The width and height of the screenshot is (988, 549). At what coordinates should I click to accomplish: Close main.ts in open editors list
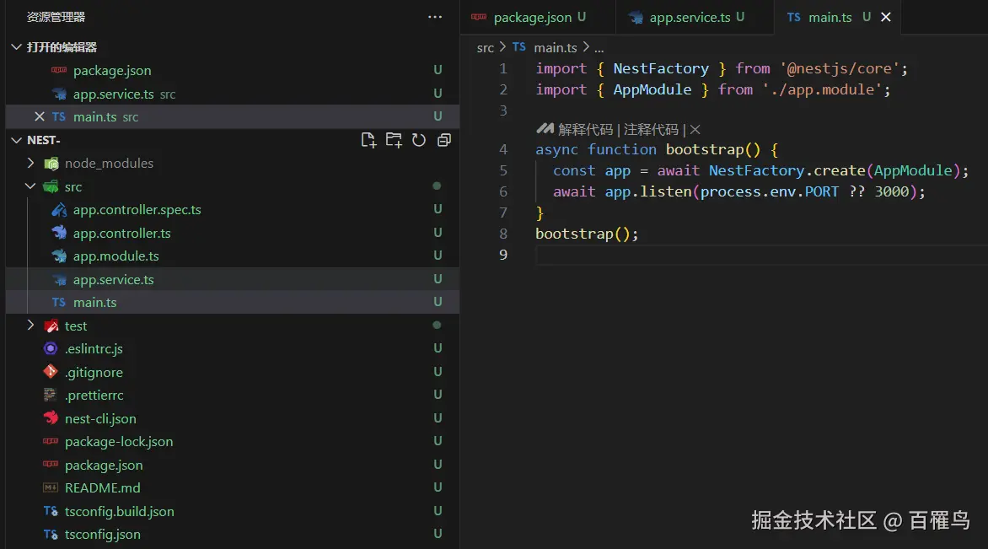pyautogui.click(x=40, y=116)
